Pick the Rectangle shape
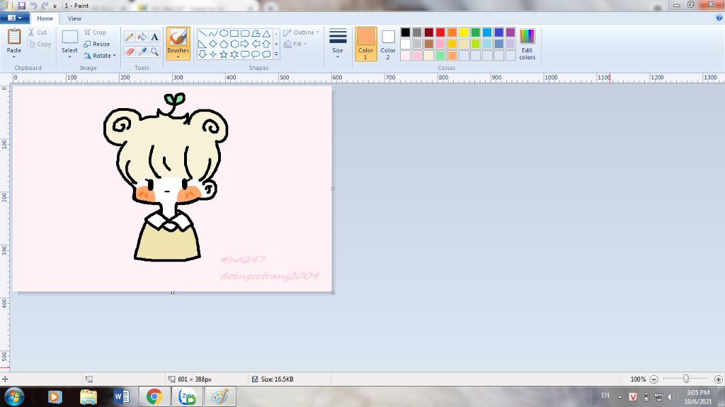This screenshot has height=407, width=725. point(234,33)
